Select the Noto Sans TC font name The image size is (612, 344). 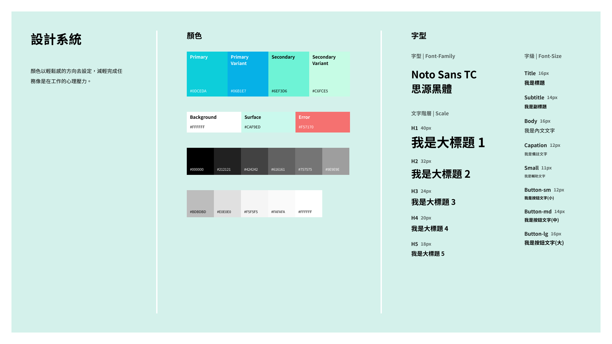[444, 75]
